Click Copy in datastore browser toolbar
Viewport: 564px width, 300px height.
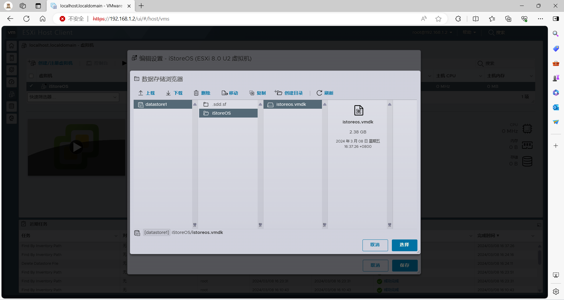tap(258, 93)
